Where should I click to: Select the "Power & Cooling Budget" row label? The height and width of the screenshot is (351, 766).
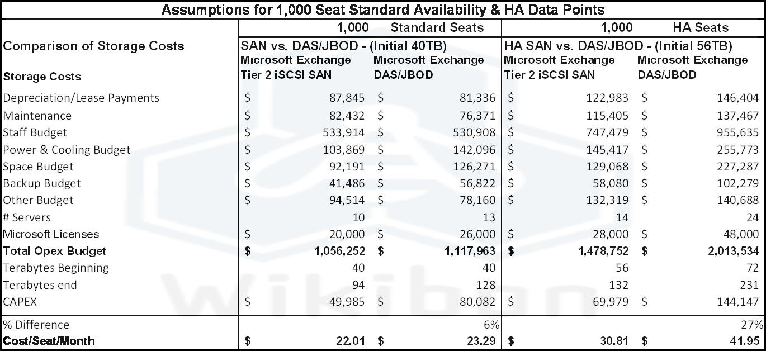[x=67, y=150]
